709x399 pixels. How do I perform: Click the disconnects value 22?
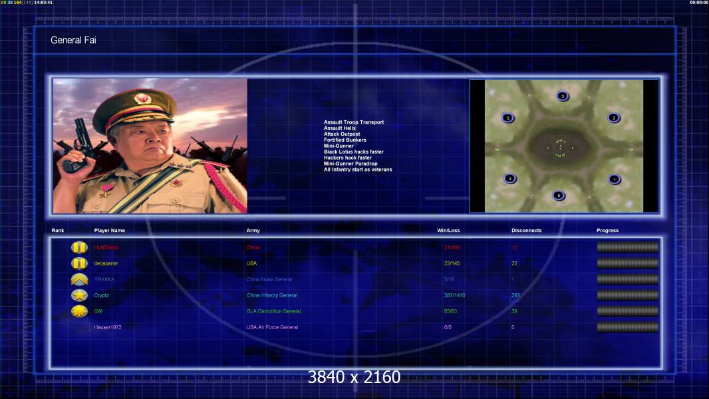(514, 263)
